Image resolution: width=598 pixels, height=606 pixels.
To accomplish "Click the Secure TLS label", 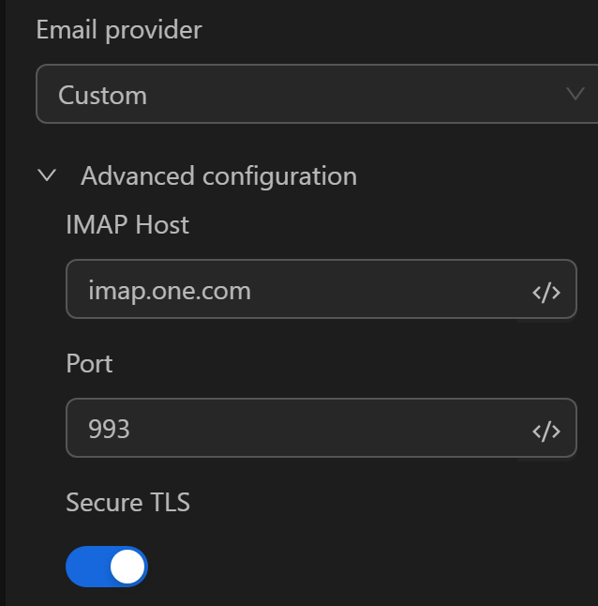I will [127, 503].
